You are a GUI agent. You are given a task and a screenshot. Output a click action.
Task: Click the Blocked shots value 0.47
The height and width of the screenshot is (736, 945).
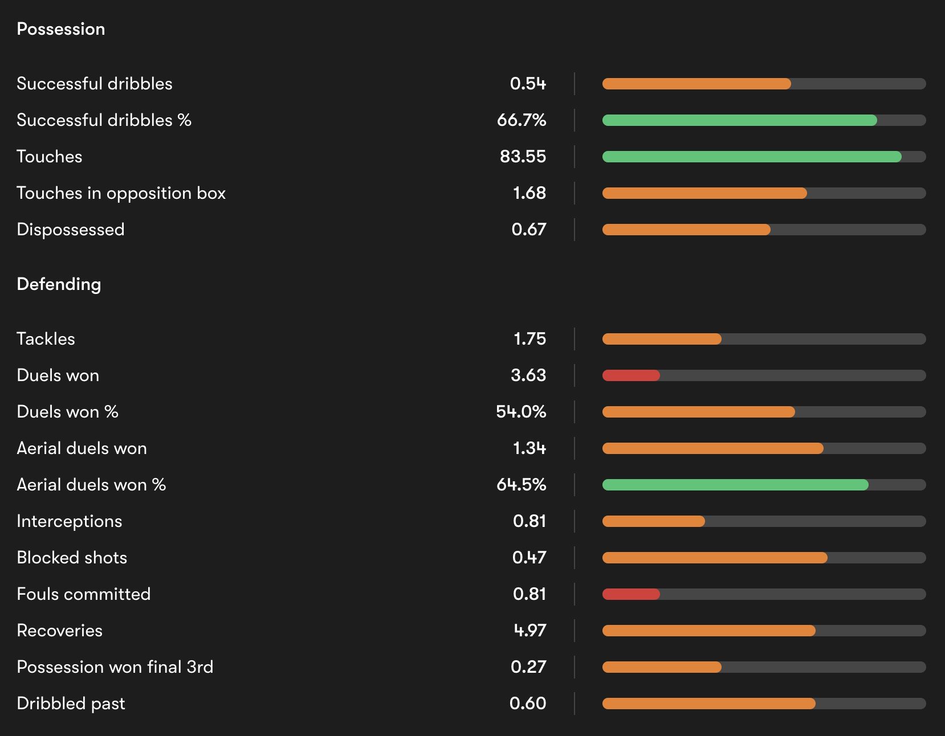click(529, 558)
